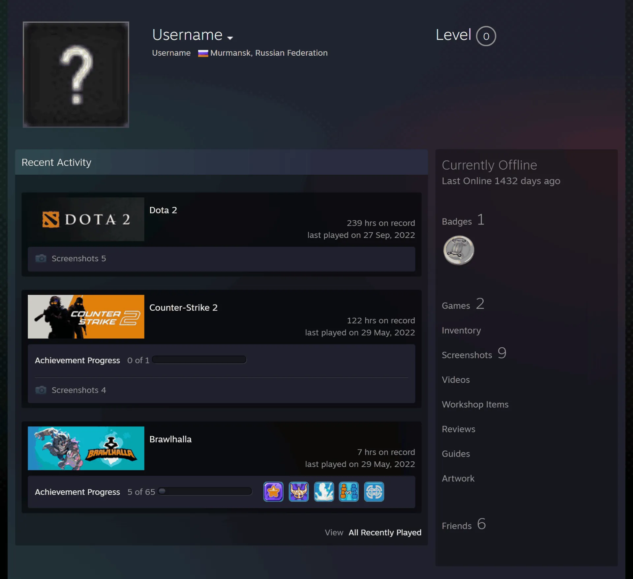Click the viking helmet Brawlhalla achievement icon
The width and height of the screenshot is (633, 579).
point(299,492)
